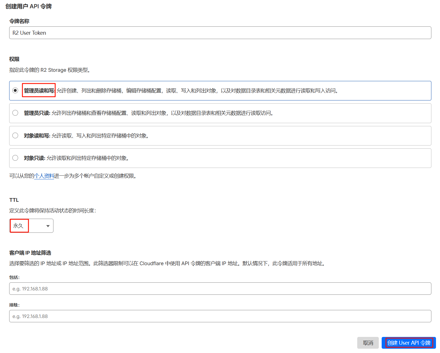Focus the 排除 IP address input field
Screen dimensions: 440x353
(x=220, y=316)
